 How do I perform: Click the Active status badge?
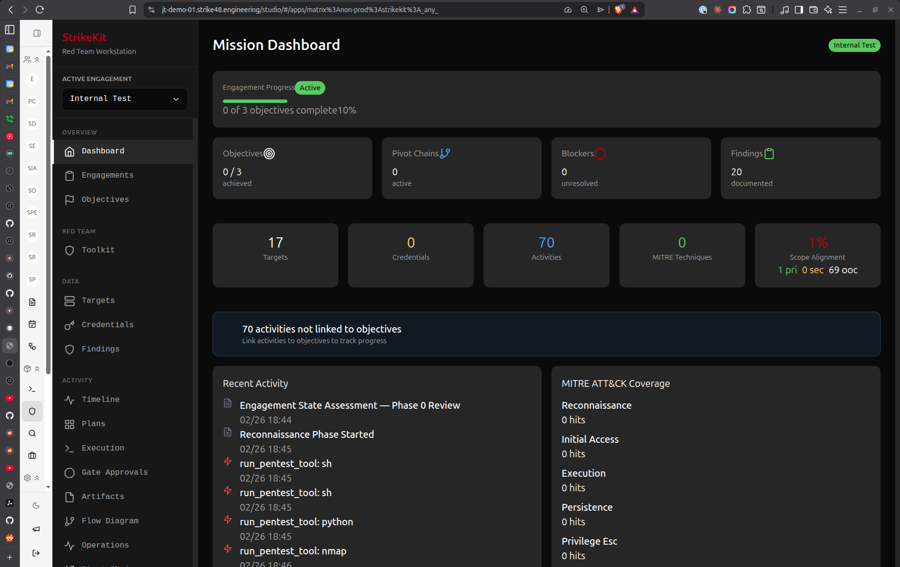[310, 88]
